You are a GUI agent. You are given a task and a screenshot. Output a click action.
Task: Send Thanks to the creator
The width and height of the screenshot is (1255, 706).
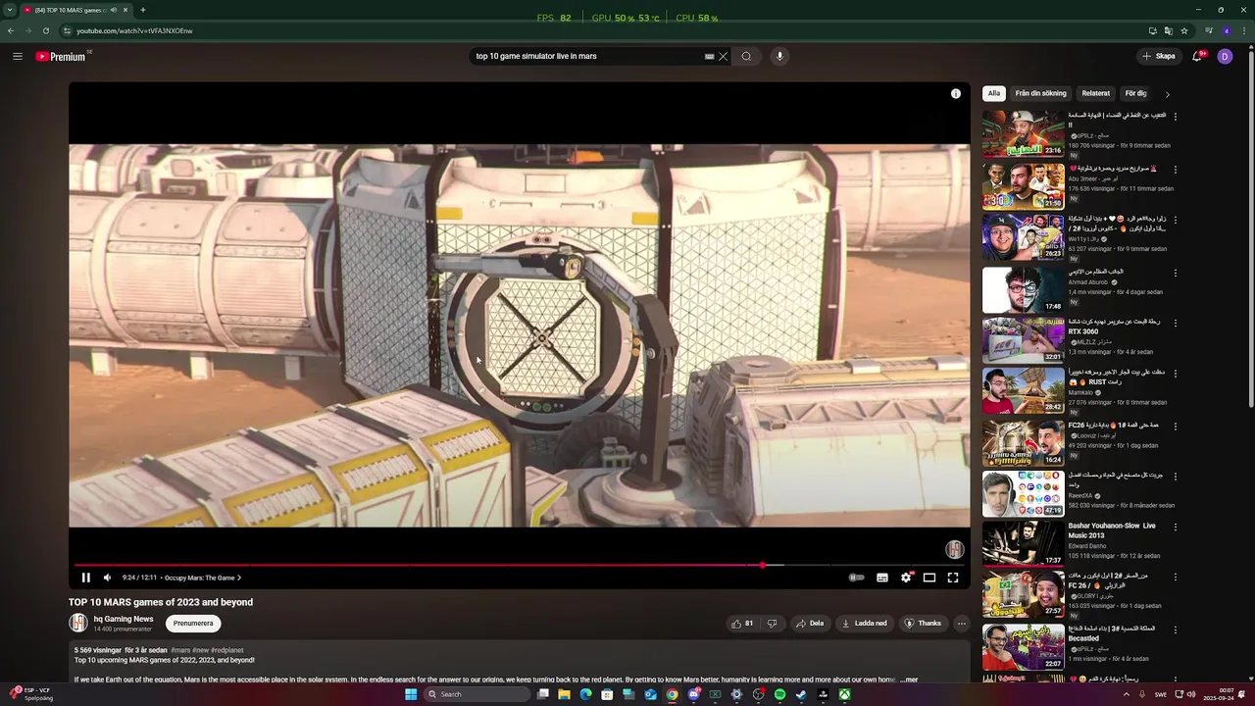tap(923, 624)
